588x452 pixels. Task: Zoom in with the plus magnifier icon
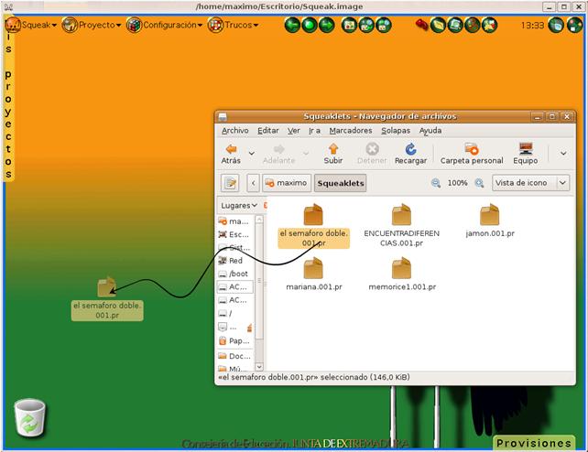click(x=479, y=183)
